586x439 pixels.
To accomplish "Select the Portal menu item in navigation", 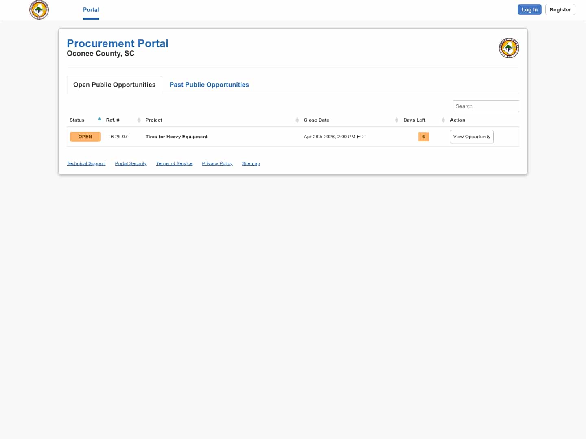I will (91, 10).
